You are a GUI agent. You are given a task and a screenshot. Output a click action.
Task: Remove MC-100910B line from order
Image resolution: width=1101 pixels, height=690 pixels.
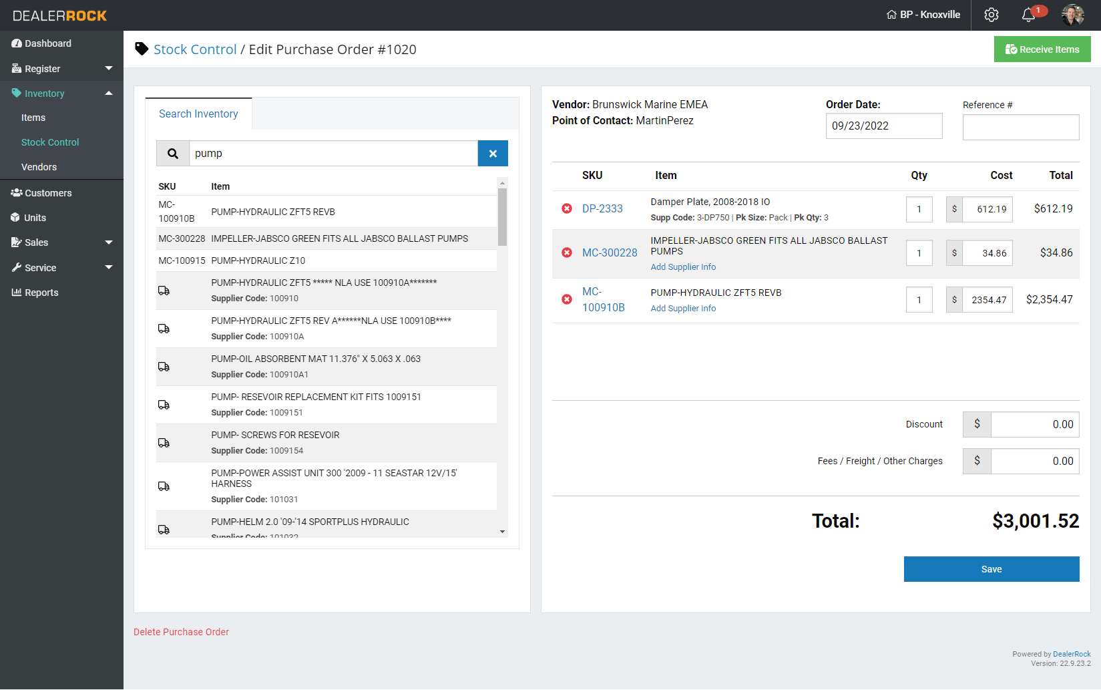567,299
